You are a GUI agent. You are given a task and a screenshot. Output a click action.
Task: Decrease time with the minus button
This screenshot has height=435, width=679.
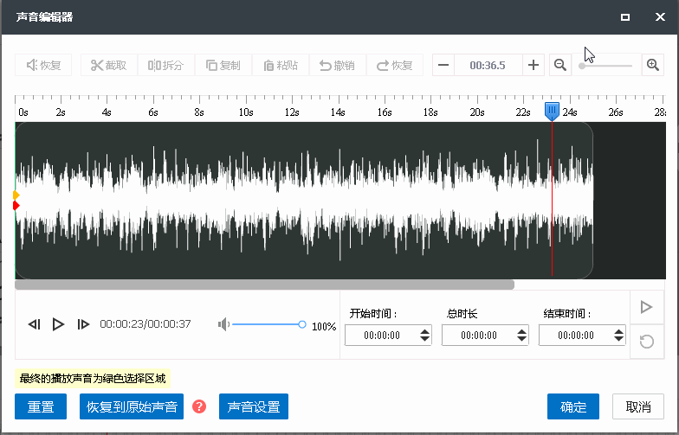click(443, 66)
